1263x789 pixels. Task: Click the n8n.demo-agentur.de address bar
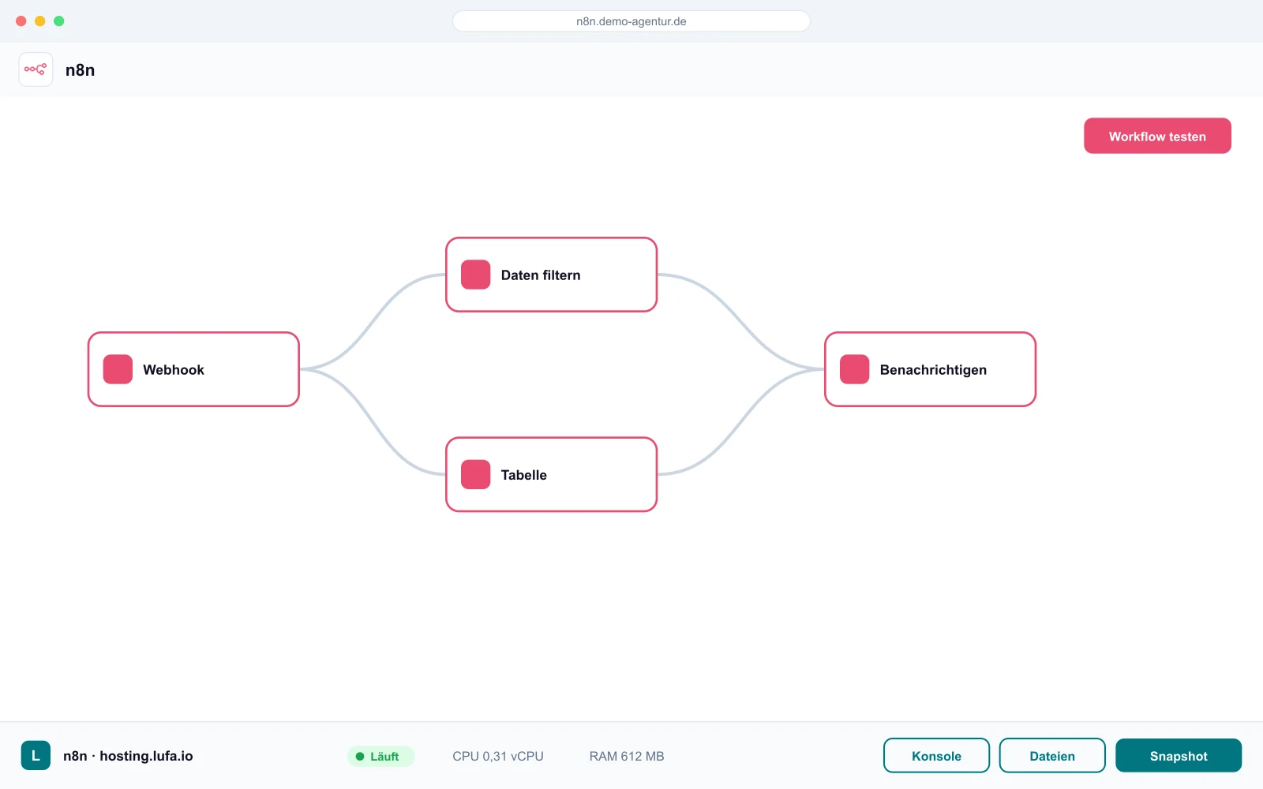tap(631, 21)
